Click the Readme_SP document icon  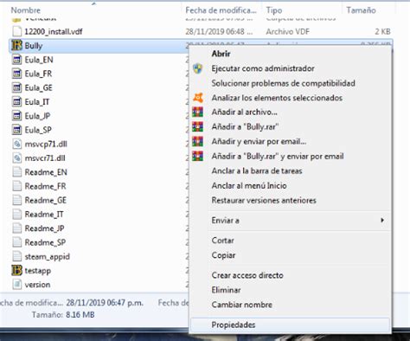pos(17,242)
